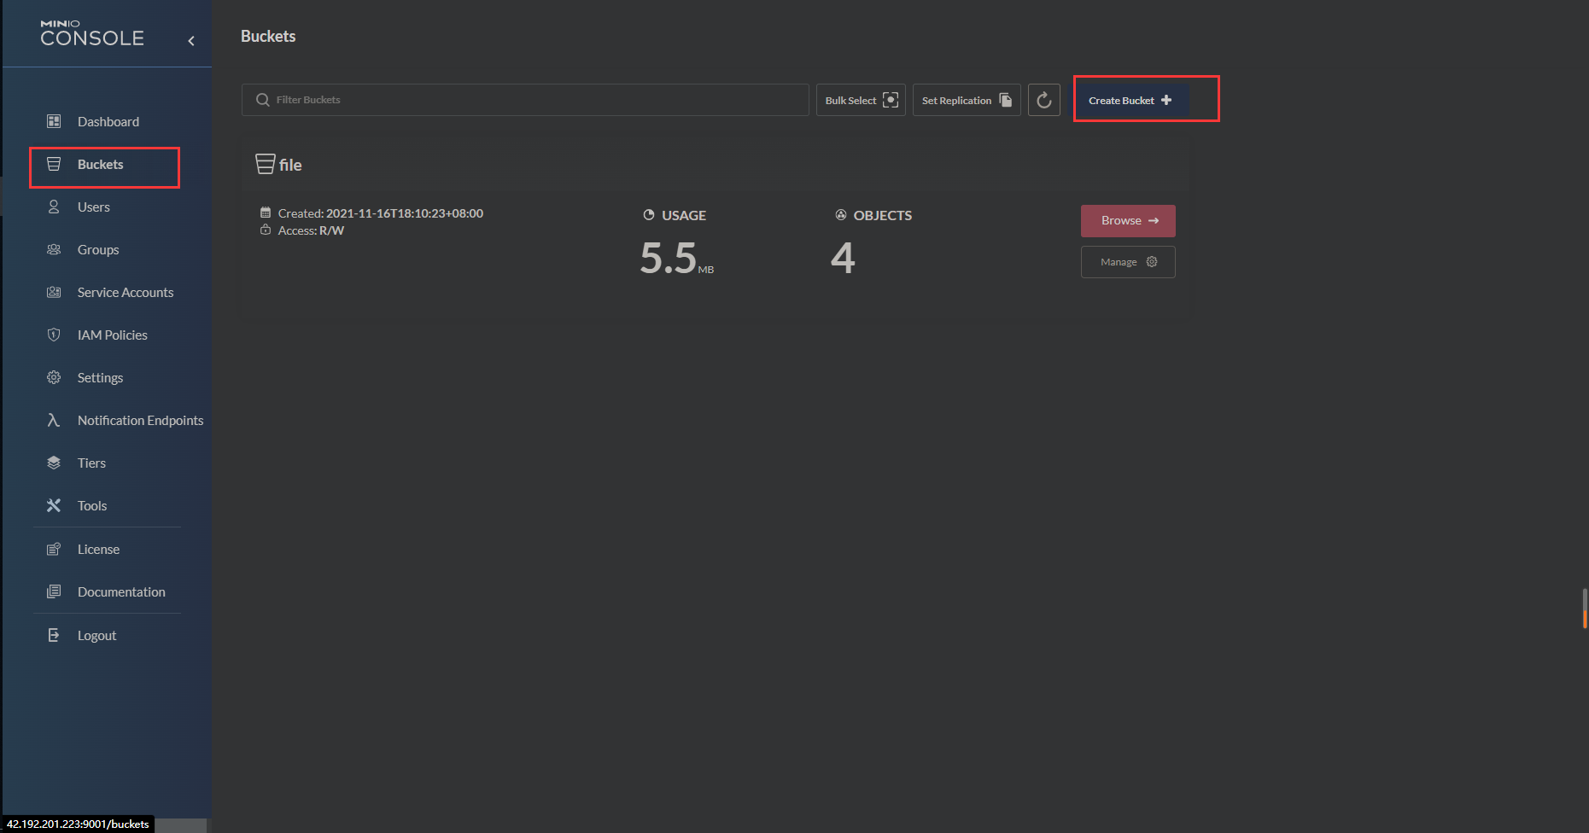The height and width of the screenshot is (833, 1589).
Task: Open Service Accounts in the sidebar
Action: [x=125, y=293]
